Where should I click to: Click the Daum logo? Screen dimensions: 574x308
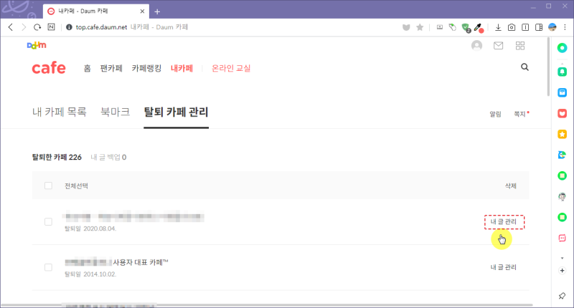37,45
